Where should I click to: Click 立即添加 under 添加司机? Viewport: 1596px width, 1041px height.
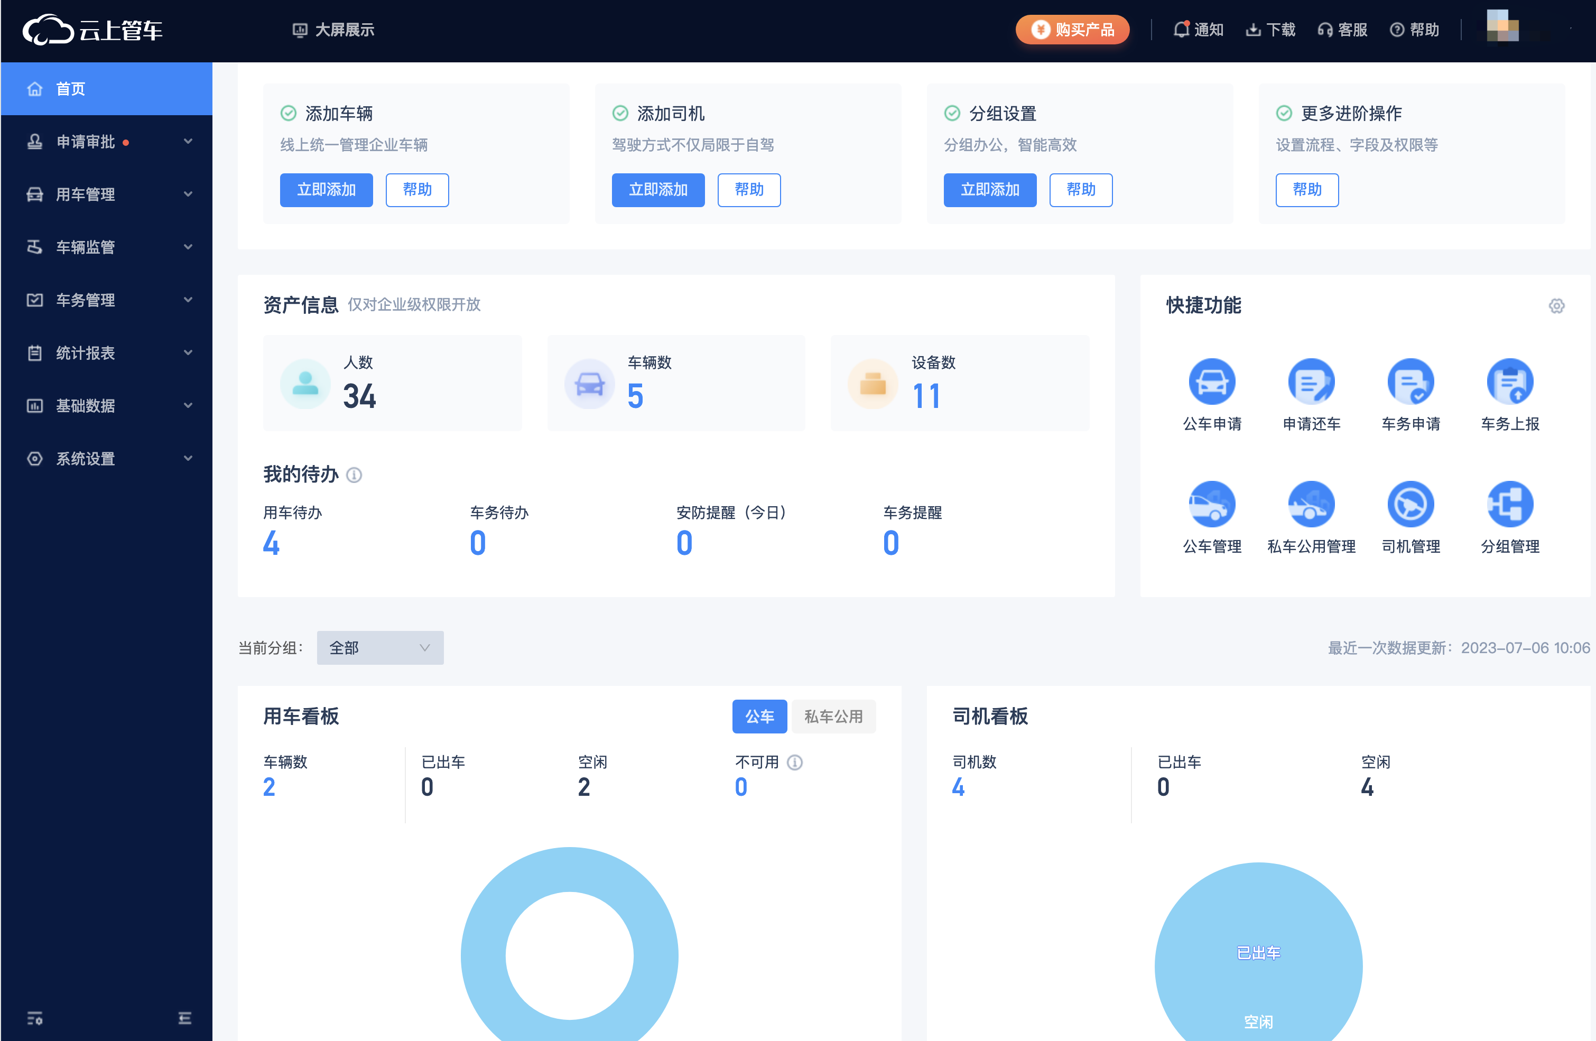point(658,190)
